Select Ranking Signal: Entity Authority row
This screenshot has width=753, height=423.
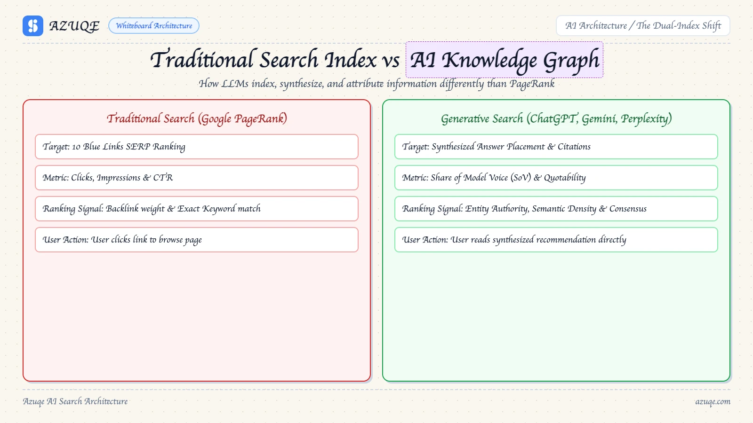[556, 209]
